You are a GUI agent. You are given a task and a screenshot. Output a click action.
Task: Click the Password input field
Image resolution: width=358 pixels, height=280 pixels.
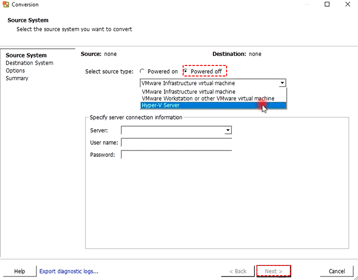[x=176, y=155]
